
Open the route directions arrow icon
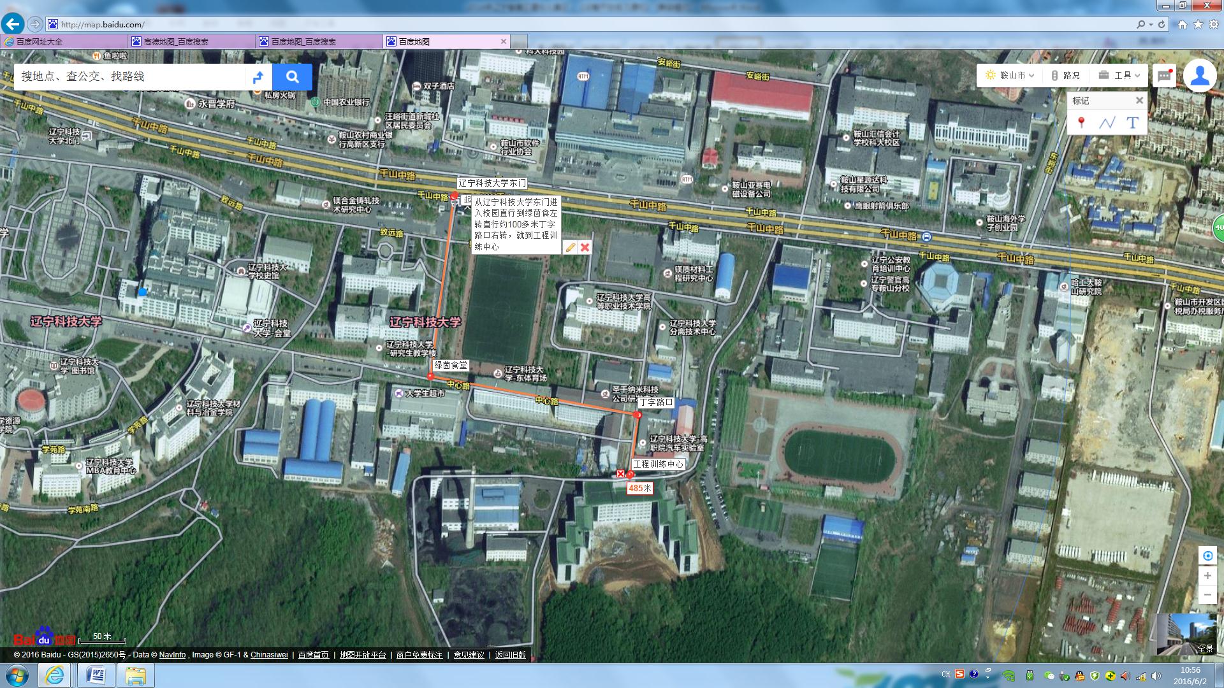(x=258, y=77)
